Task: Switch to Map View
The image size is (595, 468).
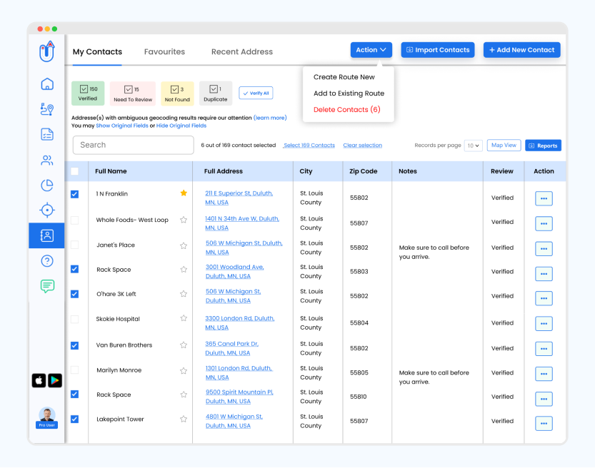Action: 504,145
